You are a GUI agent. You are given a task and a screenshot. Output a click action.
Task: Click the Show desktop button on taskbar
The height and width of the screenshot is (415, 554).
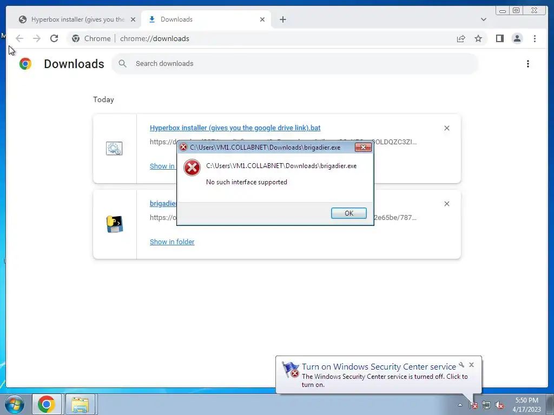coord(550,404)
